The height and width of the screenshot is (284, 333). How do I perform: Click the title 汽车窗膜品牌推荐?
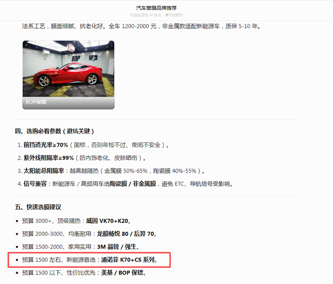coord(157,8)
